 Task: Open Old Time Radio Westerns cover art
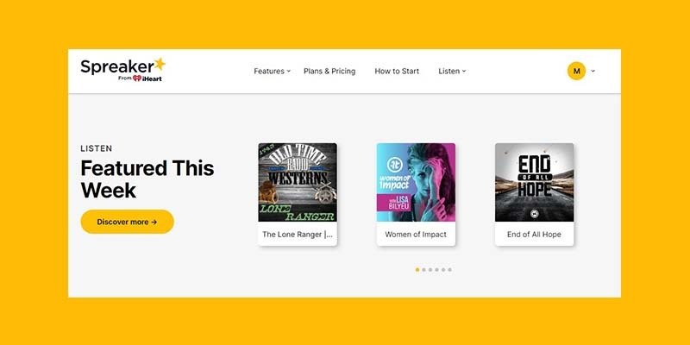(298, 182)
